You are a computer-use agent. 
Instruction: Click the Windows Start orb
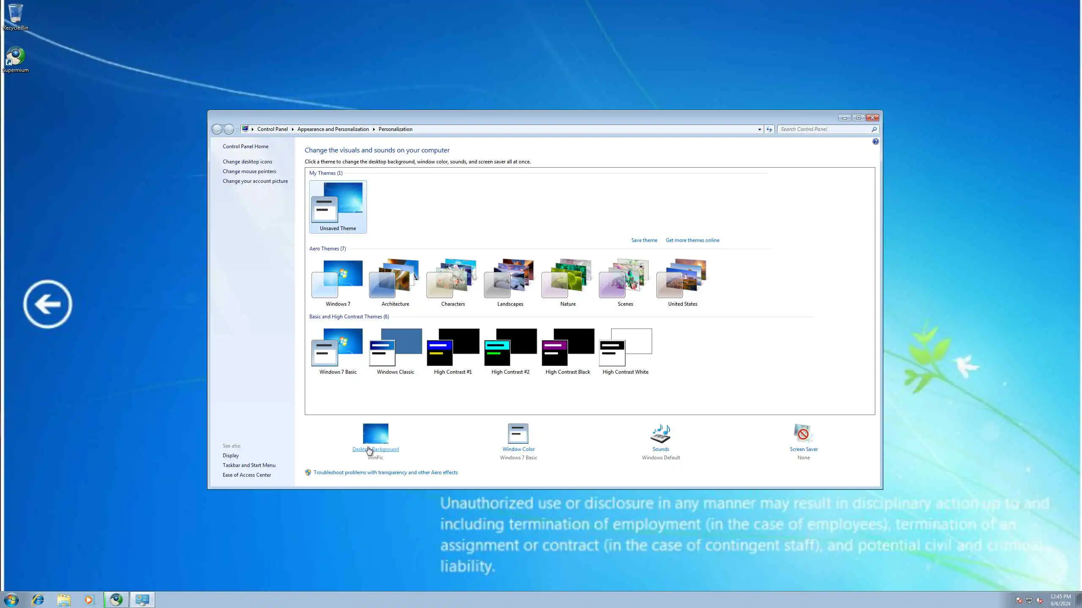(11, 600)
